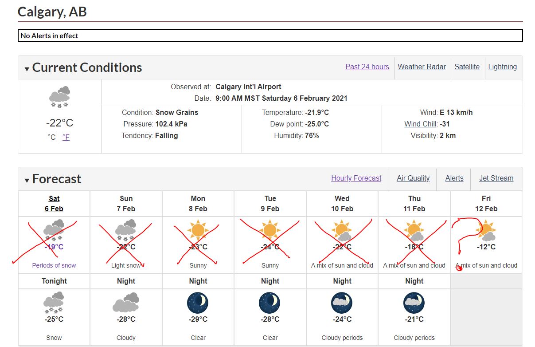Go to Air Quality page

coord(413,178)
